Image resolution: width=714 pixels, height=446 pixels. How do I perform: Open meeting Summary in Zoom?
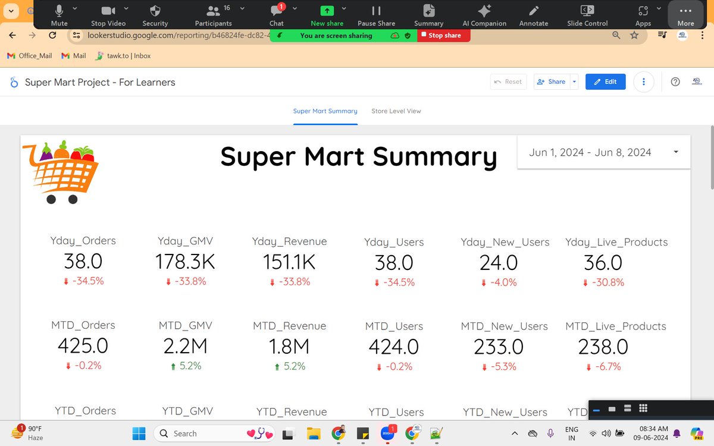pyautogui.click(x=429, y=14)
